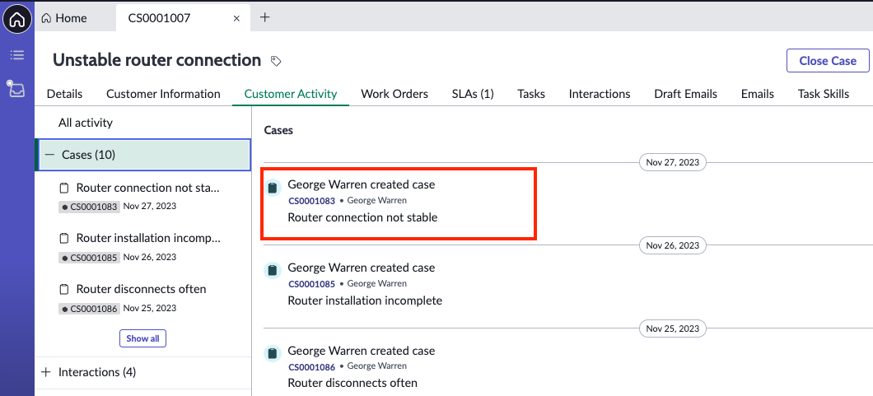Select Router installation incomp... in sidebar list

click(x=148, y=239)
